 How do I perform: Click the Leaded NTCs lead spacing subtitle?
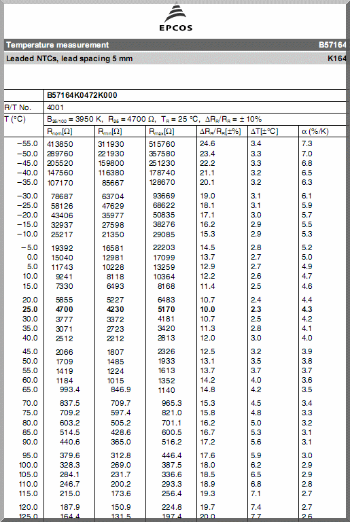point(69,58)
